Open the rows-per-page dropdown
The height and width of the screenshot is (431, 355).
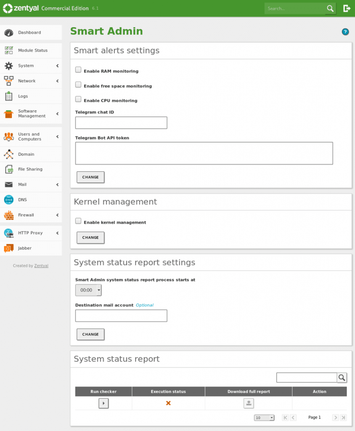pos(264,418)
